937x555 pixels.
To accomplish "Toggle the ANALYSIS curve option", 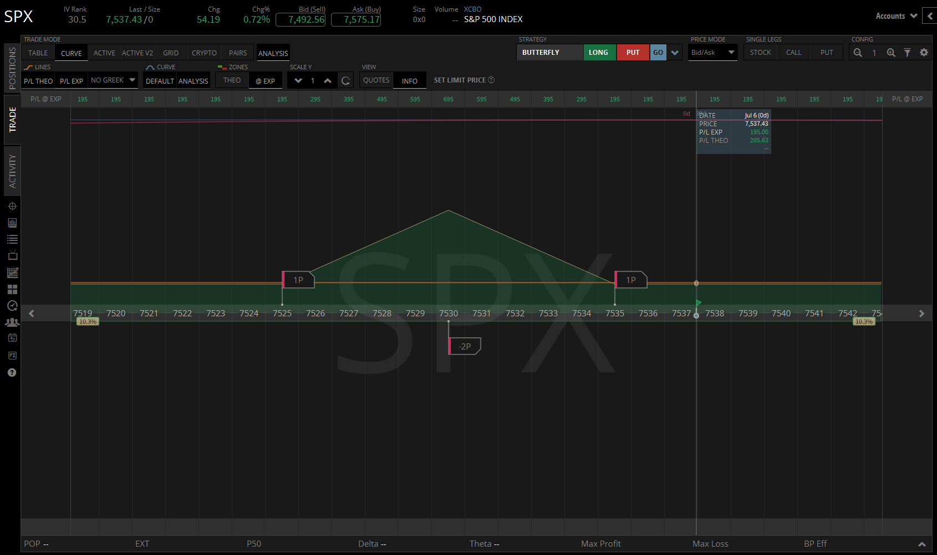I will click(193, 81).
